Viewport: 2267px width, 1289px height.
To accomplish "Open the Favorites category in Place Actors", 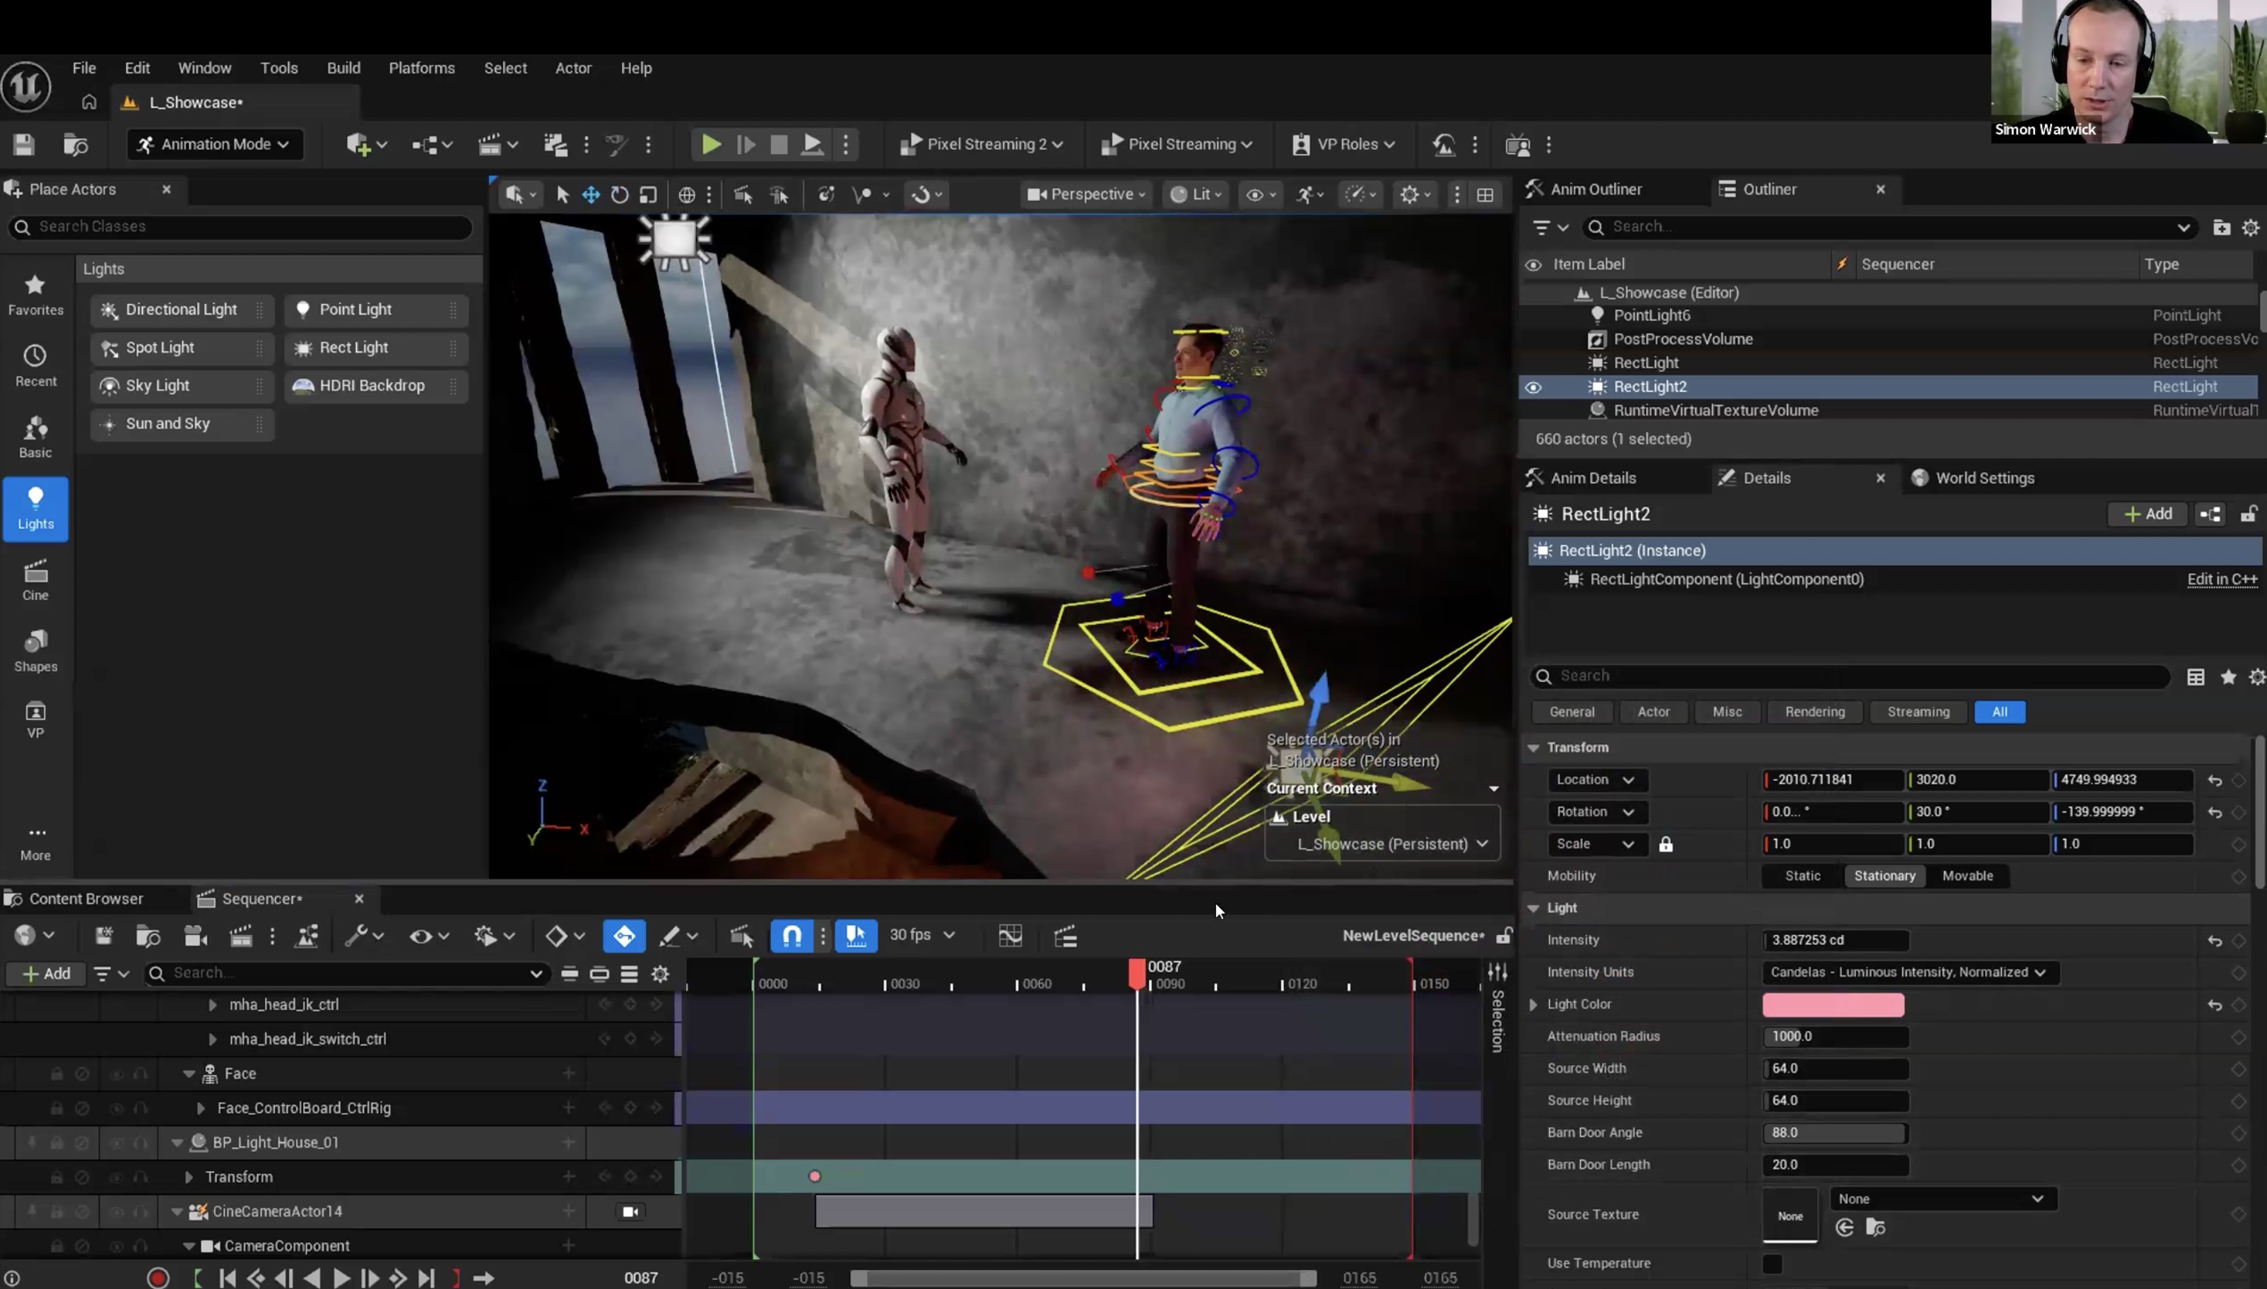I will point(35,295).
